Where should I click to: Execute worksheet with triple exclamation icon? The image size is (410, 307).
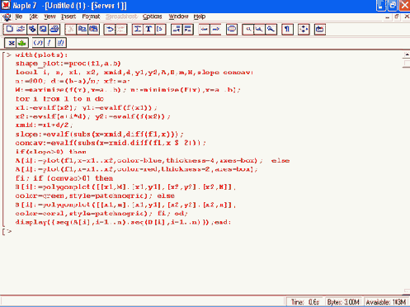(x=60, y=43)
